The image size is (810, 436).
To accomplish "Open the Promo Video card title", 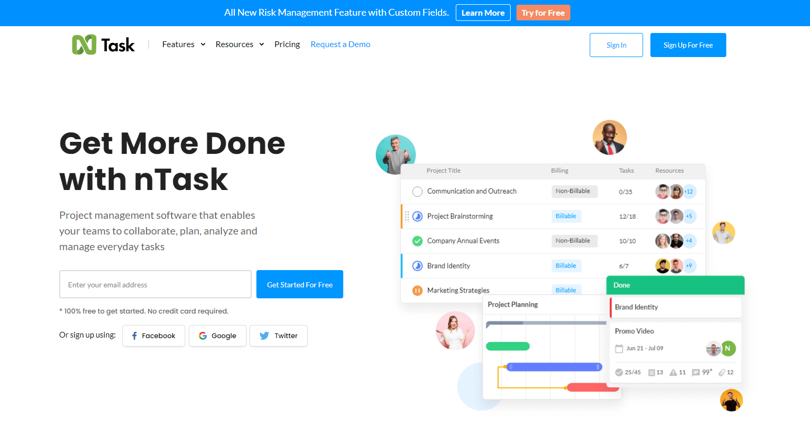I will click(x=634, y=331).
